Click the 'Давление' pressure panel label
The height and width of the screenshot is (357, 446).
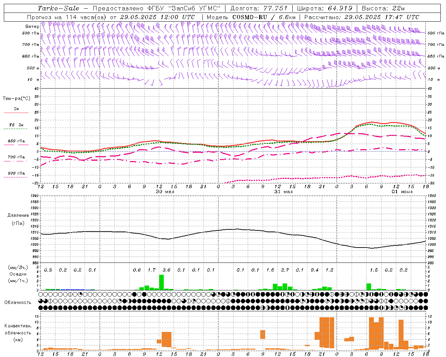coord(18,215)
